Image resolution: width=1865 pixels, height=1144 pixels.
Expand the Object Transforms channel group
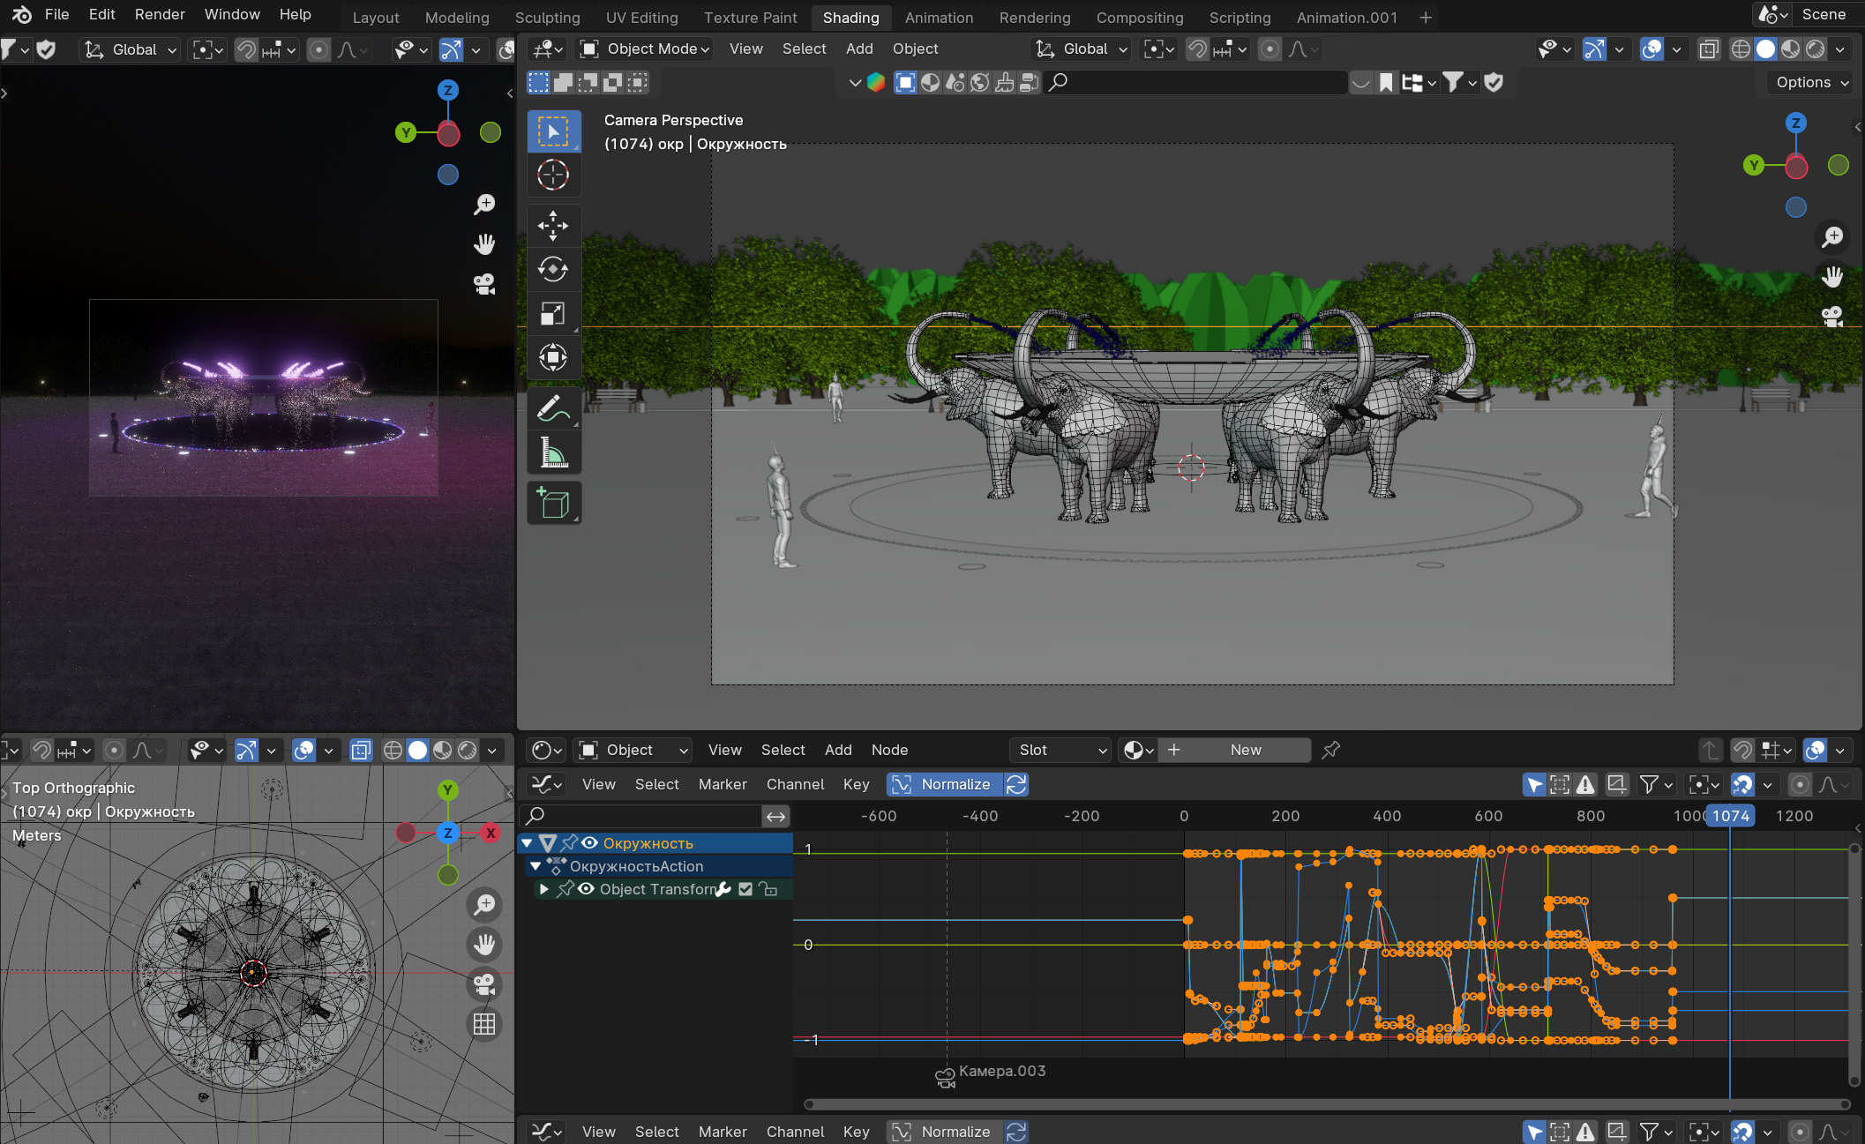(543, 889)
